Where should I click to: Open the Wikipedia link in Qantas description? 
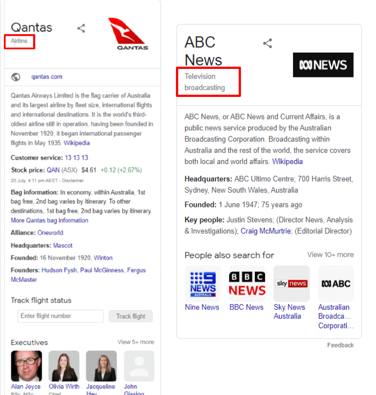[77, 143]
